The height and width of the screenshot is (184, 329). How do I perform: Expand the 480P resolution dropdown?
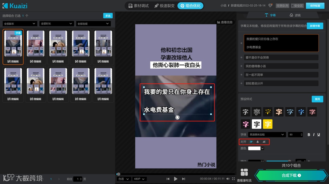click(x=139, y=179)
